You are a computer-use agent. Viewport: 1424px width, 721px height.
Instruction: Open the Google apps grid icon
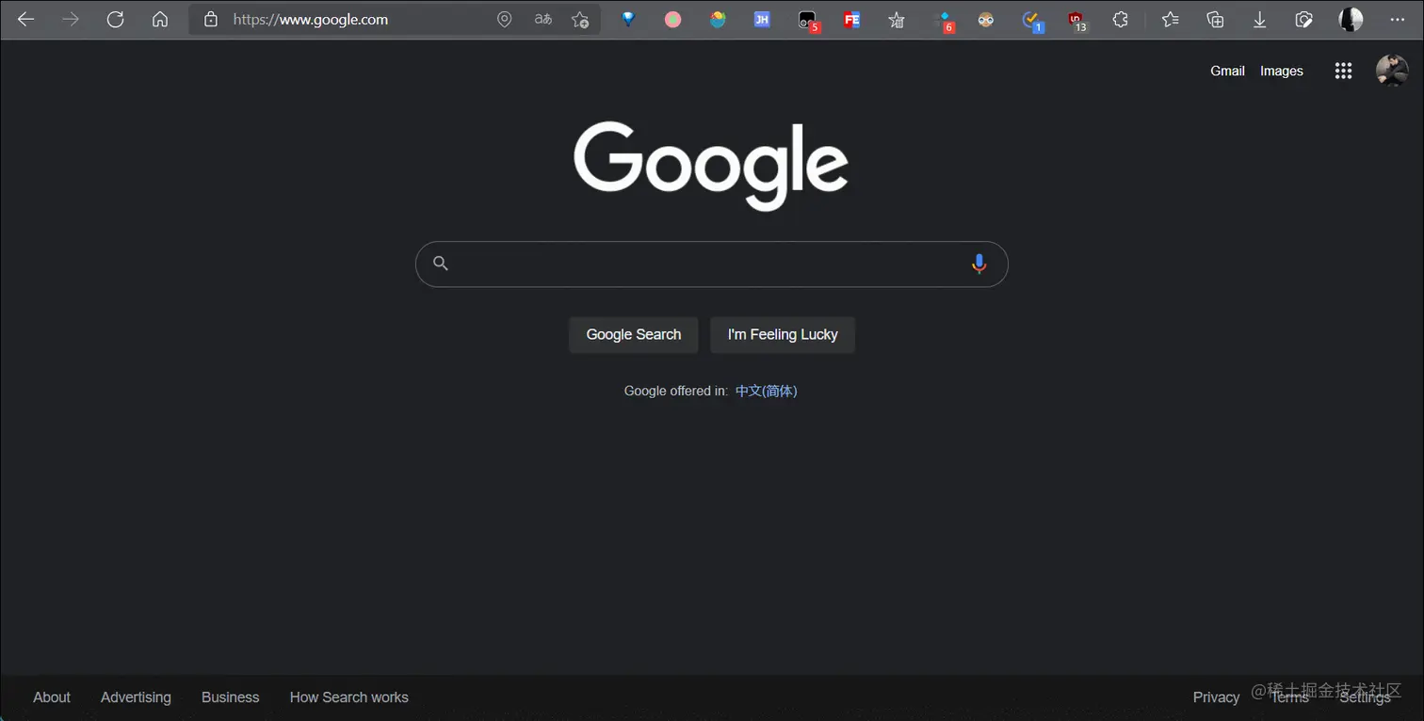pyautogui.click(x=1344, y=71)
